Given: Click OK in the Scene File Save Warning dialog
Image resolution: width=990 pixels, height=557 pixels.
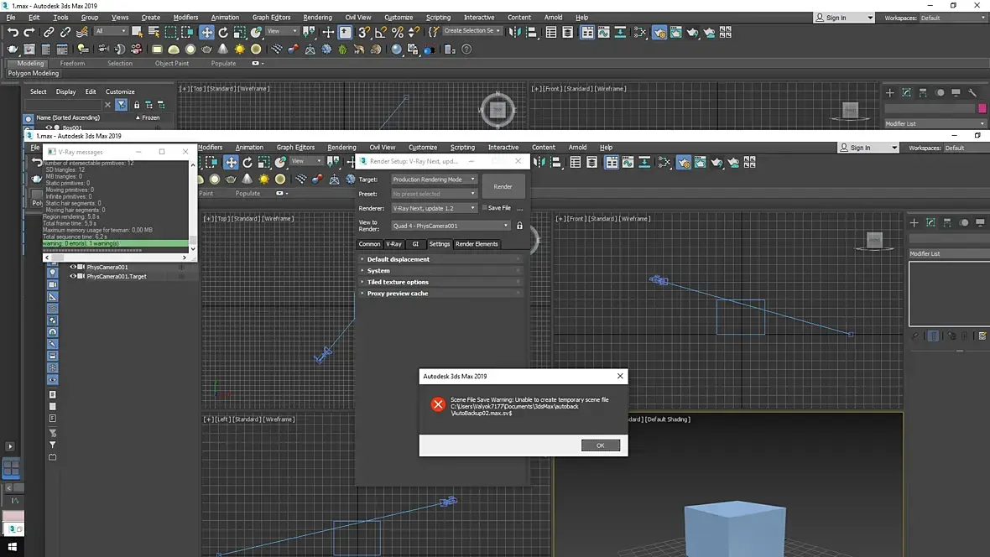Looking at the screenshot, I should [x=600, y=445].
